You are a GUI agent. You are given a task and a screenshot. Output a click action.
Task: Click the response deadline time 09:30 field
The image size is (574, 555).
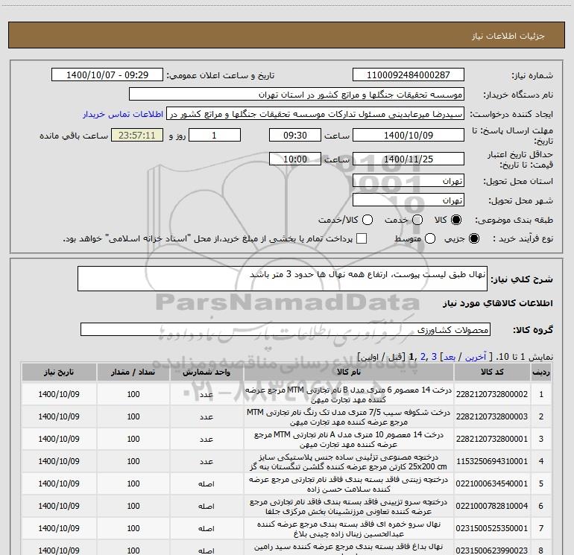[295, 135]
